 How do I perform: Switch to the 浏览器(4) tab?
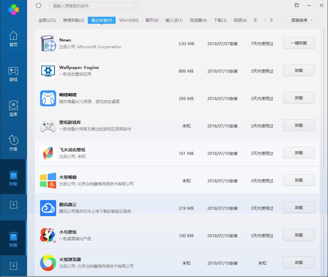coord(198,20)
